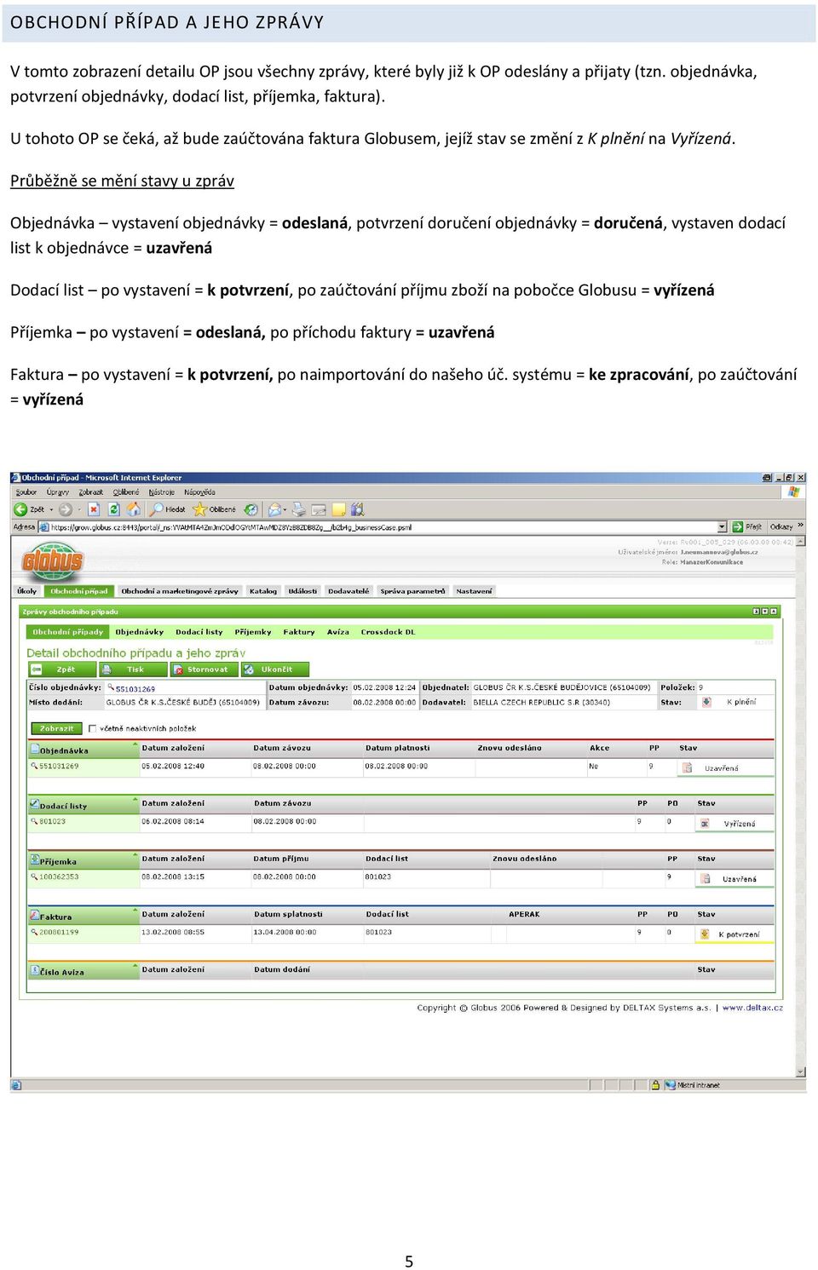Click the green Zpět button
This screenshot has height=1270, width=818.
(61, 669)
